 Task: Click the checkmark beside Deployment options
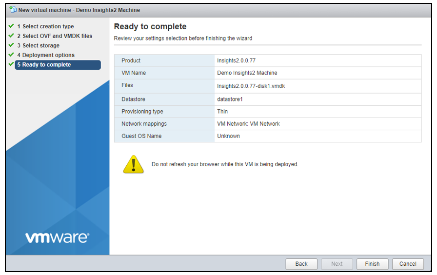pyautogui.click(x=11, y=54)
